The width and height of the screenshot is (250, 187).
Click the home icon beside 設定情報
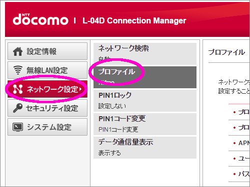pyautogui.click(x=17, y=51)
